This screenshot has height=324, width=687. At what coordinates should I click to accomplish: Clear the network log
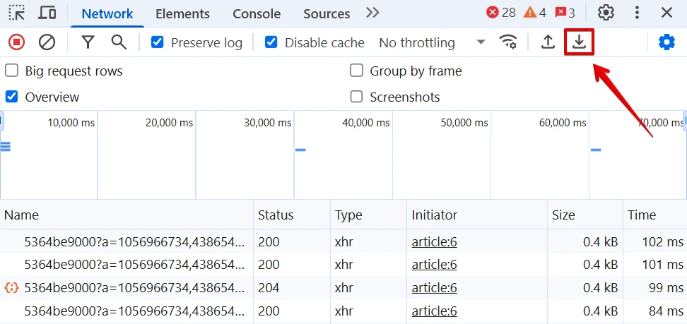[x=47, y=42]
